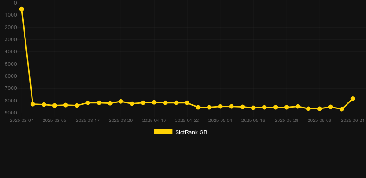Click the data point above 2025-03-17
The width and height of the screenshot is (366, 178).
[88, 103]
